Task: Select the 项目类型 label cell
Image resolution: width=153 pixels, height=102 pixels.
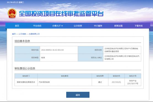Action: coord(27,58)
